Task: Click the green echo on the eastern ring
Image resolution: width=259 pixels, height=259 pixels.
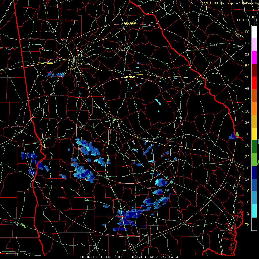Action: [237, 135]
